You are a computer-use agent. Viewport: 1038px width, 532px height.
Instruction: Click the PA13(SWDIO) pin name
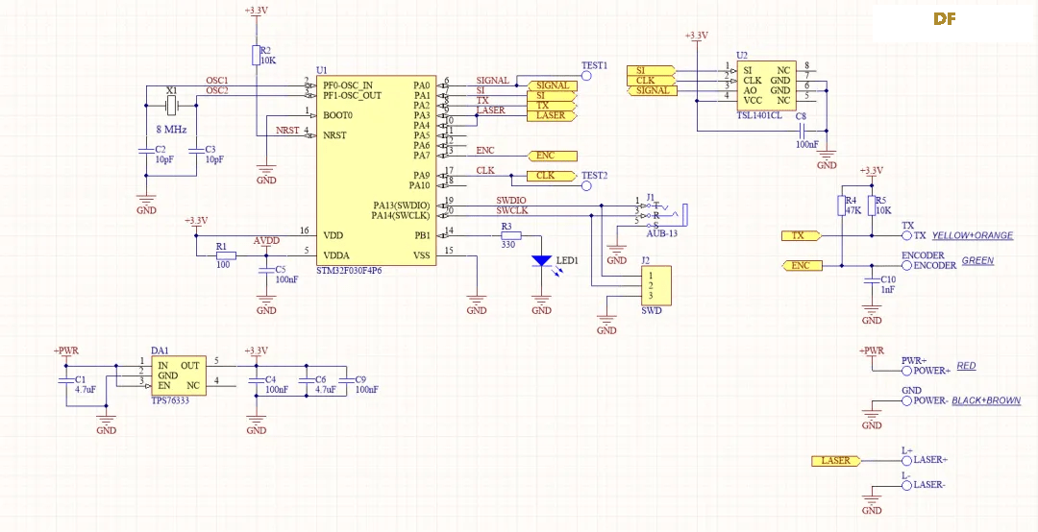(x=401, y=206)
